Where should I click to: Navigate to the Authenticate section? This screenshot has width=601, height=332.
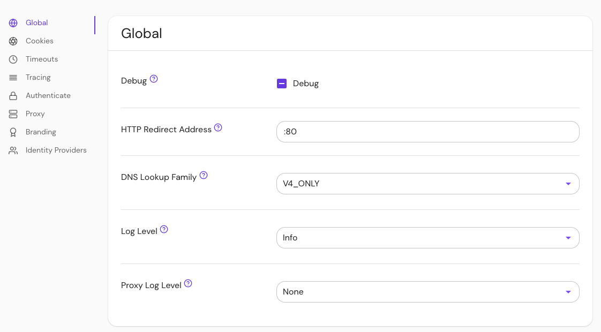(x=48, y=95)
